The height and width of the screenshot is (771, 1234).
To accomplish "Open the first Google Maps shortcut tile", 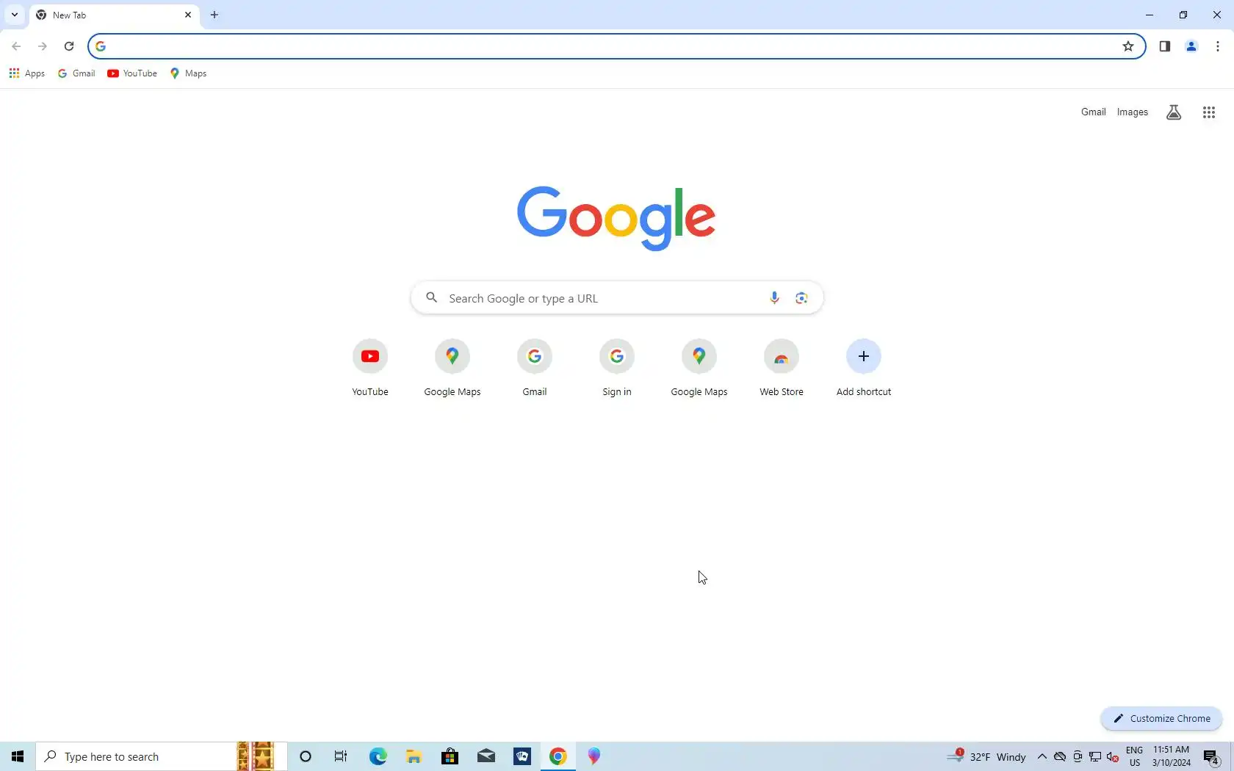I will coord(452,368).
